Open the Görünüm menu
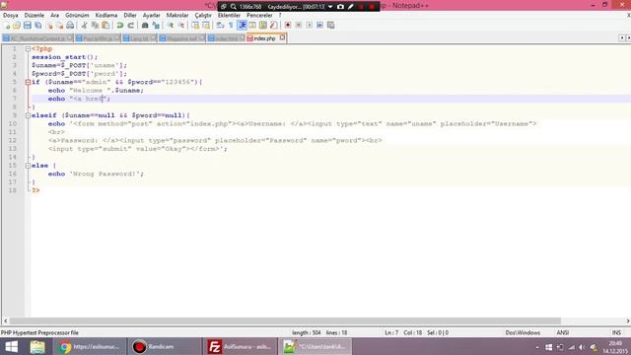The width and height of the screenshot is (631, 355). tap(77, 16)
